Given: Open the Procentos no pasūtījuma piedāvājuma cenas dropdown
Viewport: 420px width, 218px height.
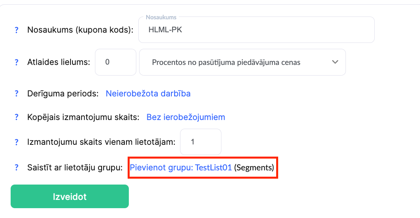Looking at the screenshot, I should click(x=236, y=62).
